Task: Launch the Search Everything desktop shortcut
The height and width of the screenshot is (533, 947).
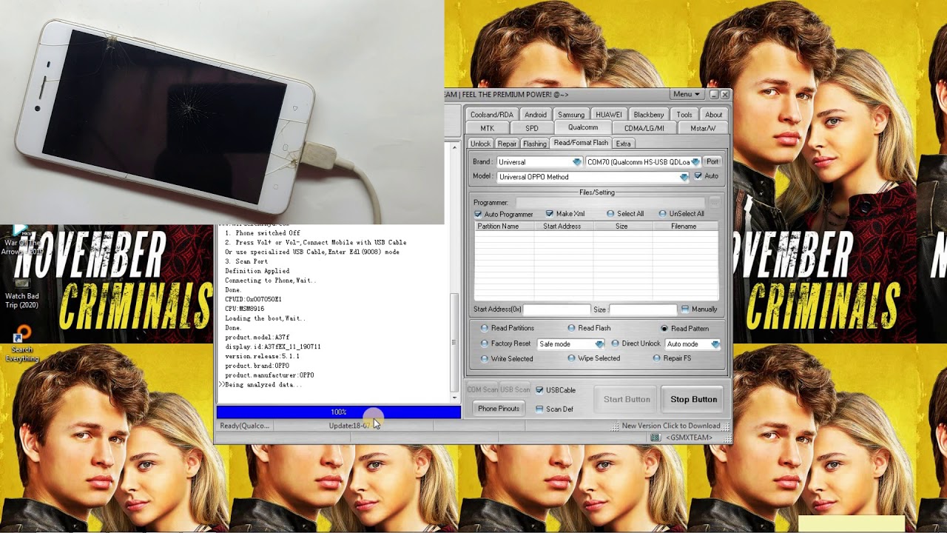Action: click(x=22, y=344)
